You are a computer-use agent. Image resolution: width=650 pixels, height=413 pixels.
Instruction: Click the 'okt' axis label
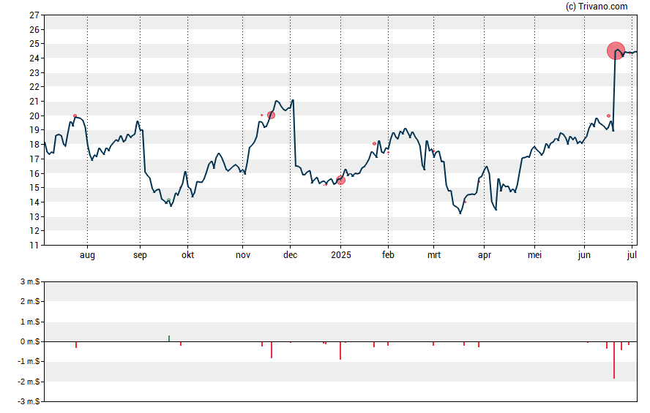tap(188, 255)
